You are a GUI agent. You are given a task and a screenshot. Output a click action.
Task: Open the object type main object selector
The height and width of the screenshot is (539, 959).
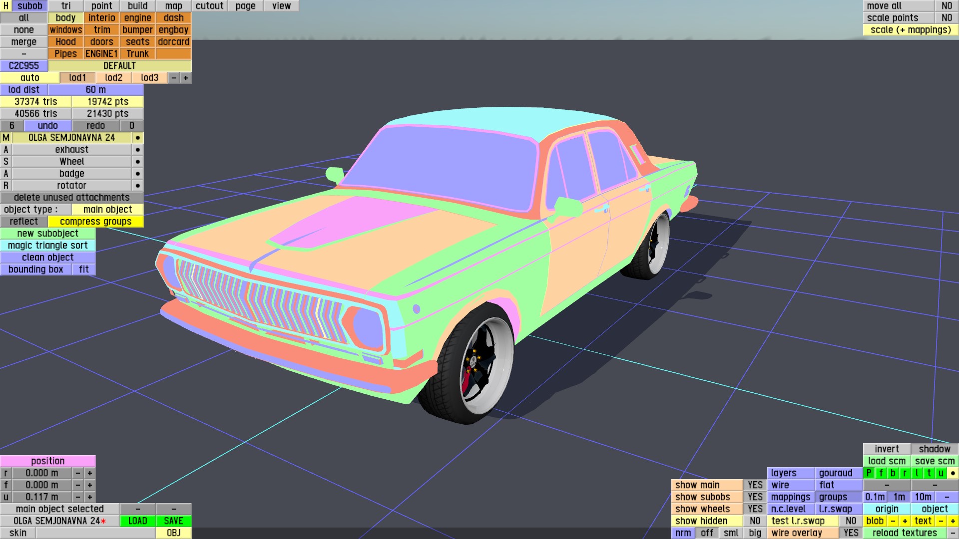pos(107,210)
